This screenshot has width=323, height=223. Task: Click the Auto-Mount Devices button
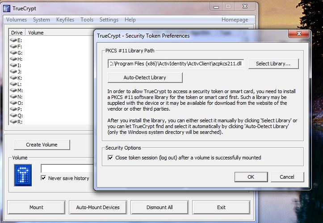(98, 207)
